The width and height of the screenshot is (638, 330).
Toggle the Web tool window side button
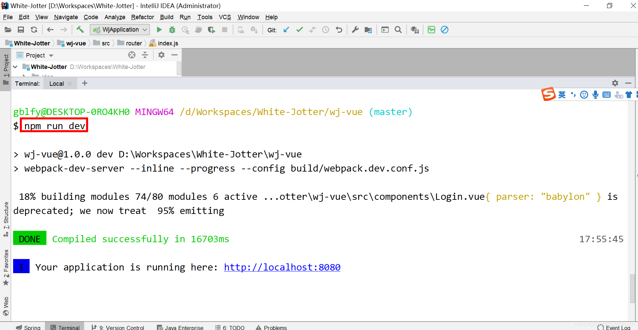click(x=6, y=306)
